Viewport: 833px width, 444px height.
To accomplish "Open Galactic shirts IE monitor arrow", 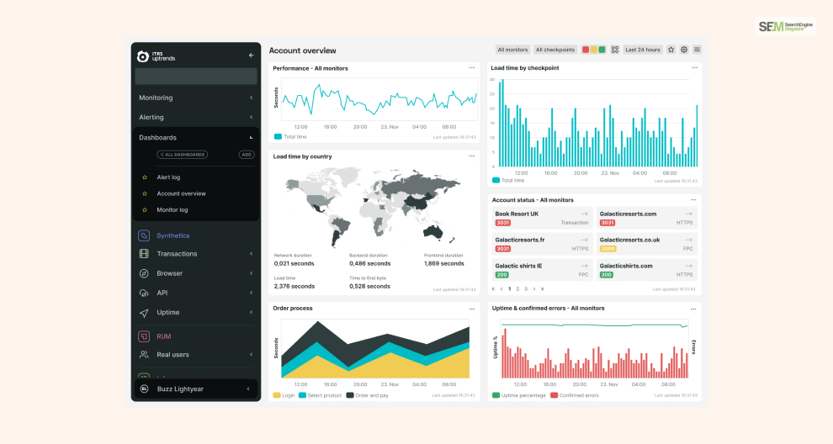I will coord(585,266).
